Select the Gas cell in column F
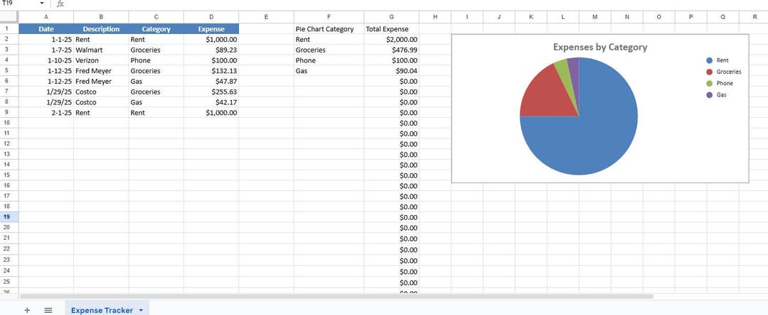 coord(329,71)
